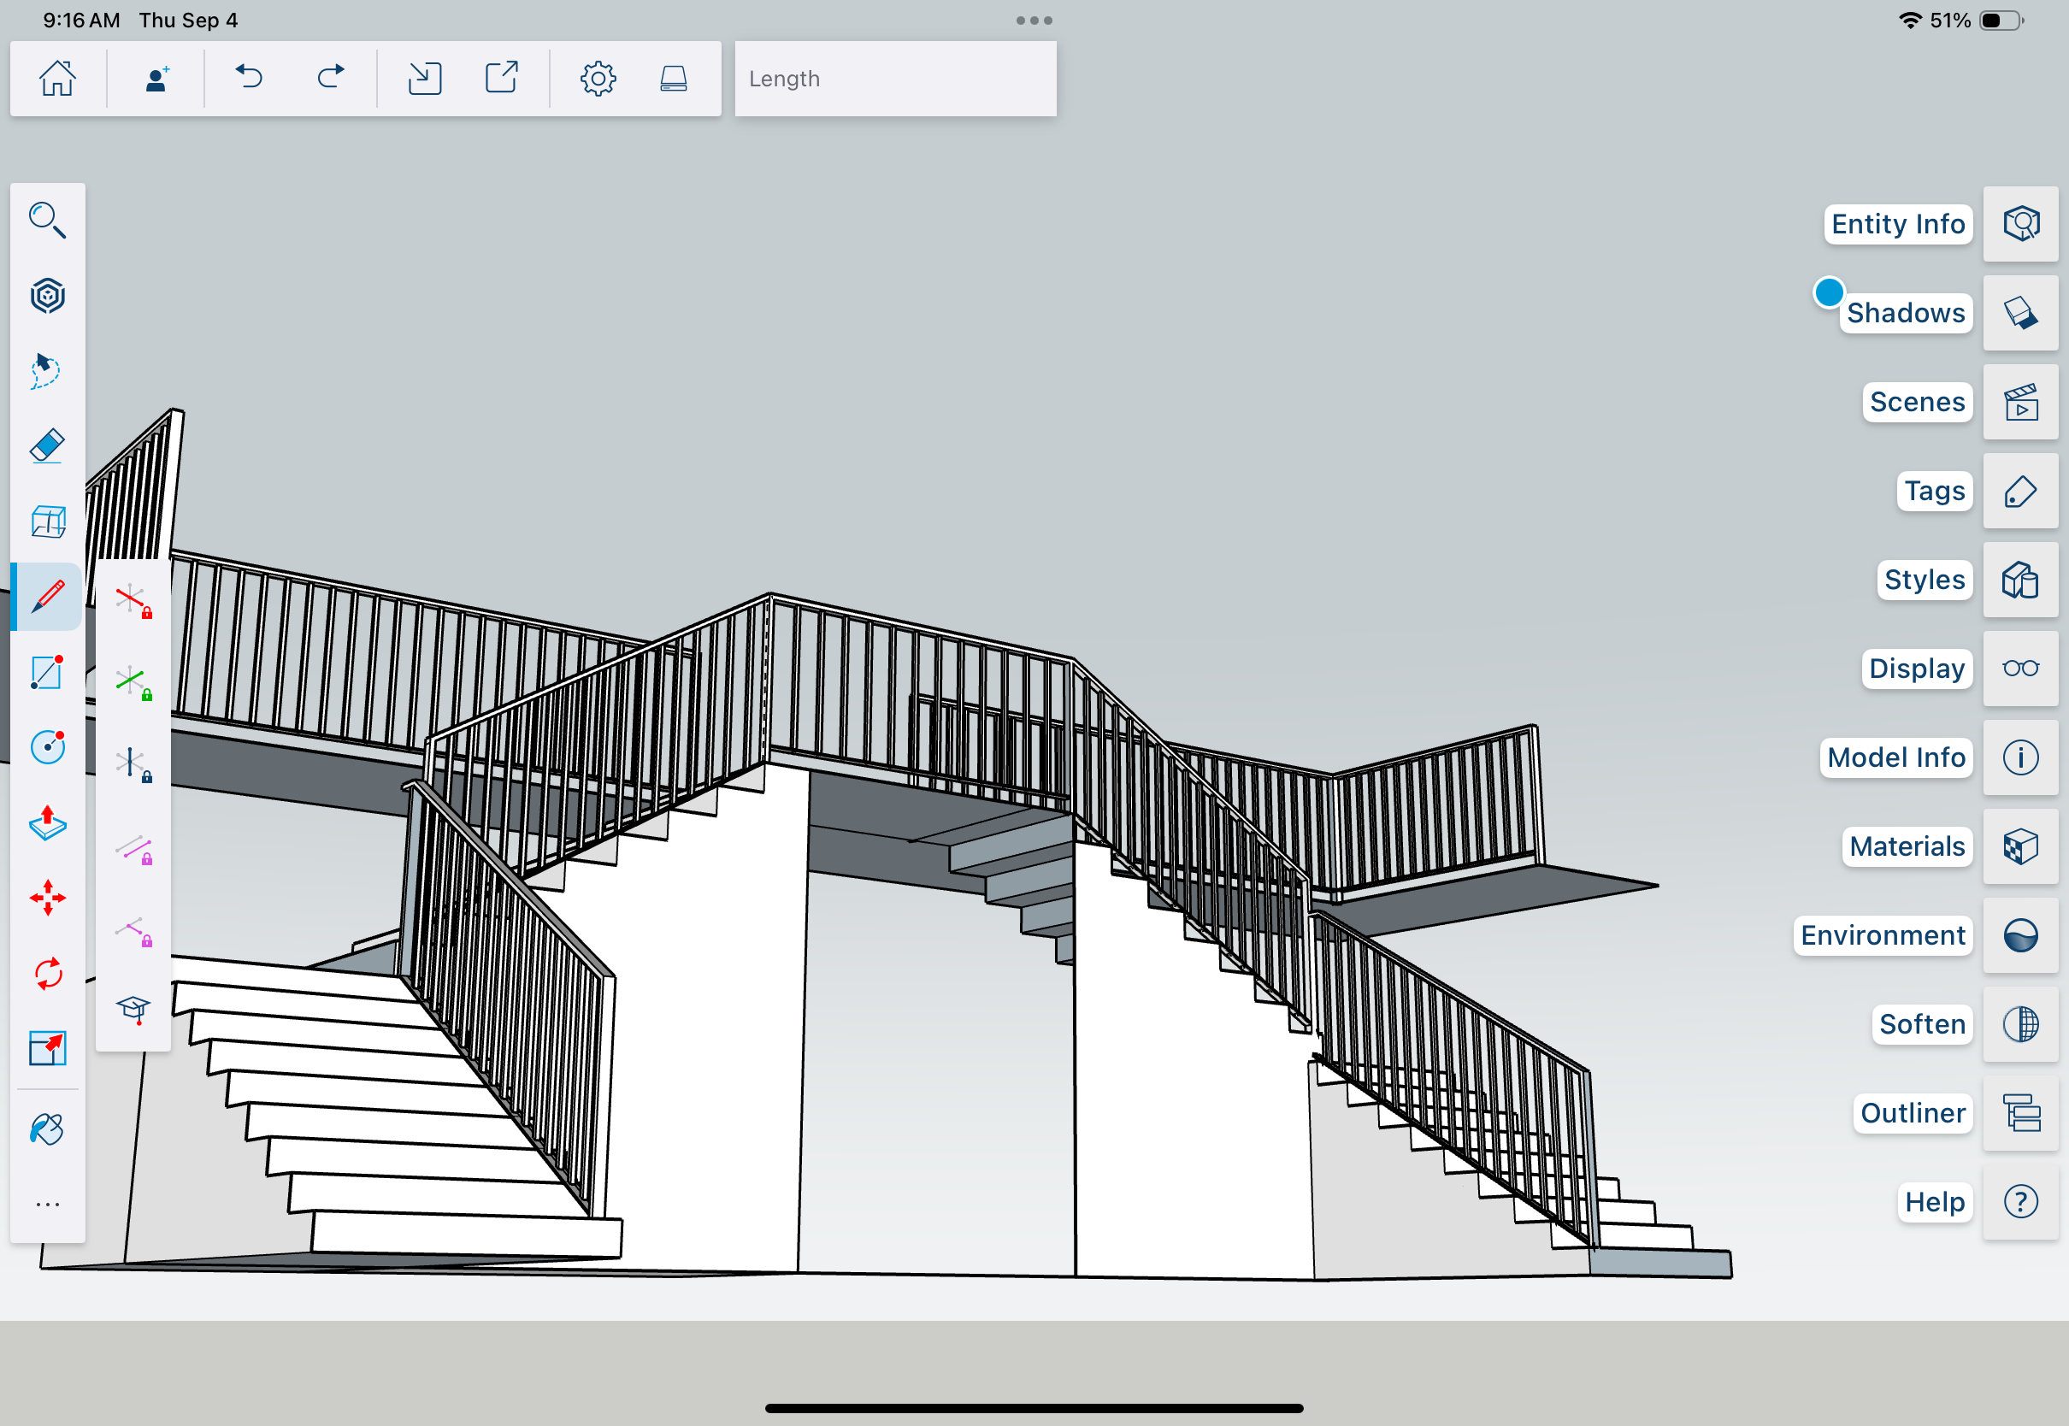This screenshot has width=2069, height=1426.
Task: Tap the Length measurement input field
Action: 895,79
